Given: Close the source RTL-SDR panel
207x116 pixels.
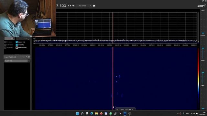Looking at the screenshot, I should click(29, 57).
